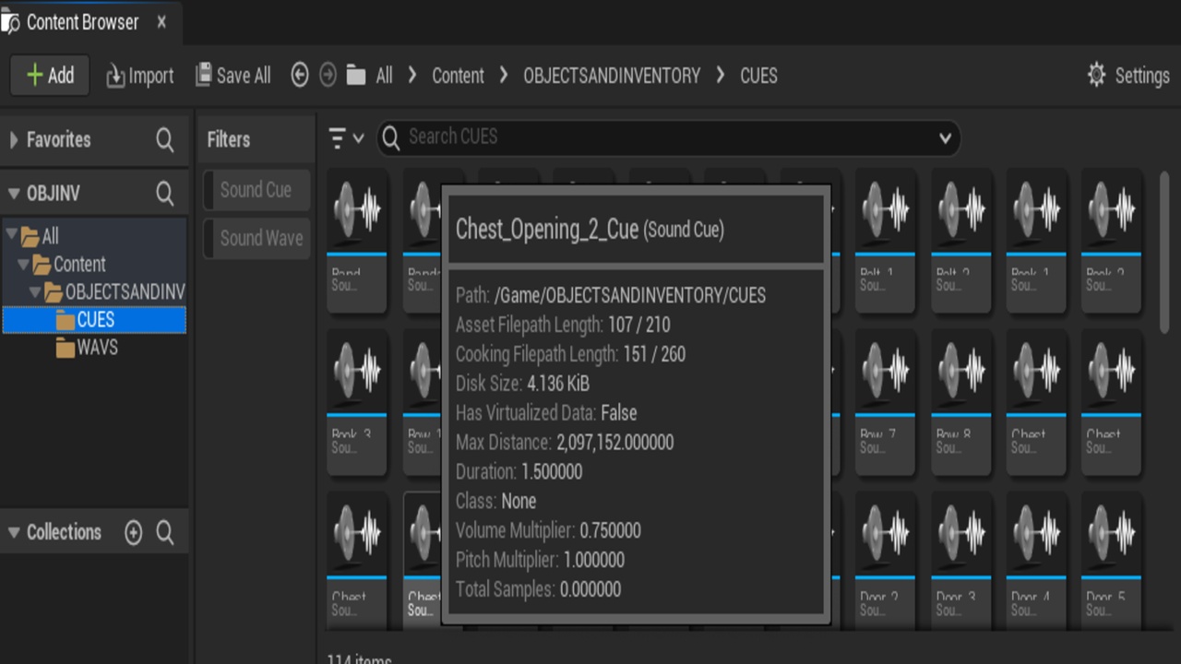Open the filter options dropdown by the search bar
The height and width of the screenshot is (664, 1181).
[x=346, y=138]
